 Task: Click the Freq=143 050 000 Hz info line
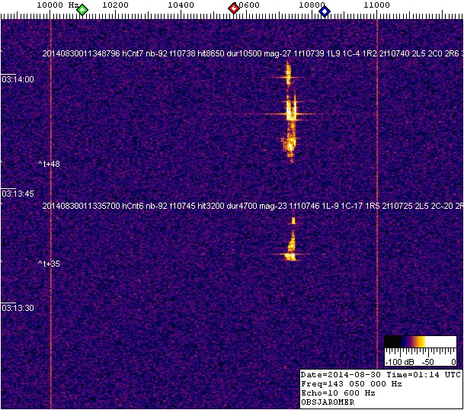(350, 384)
